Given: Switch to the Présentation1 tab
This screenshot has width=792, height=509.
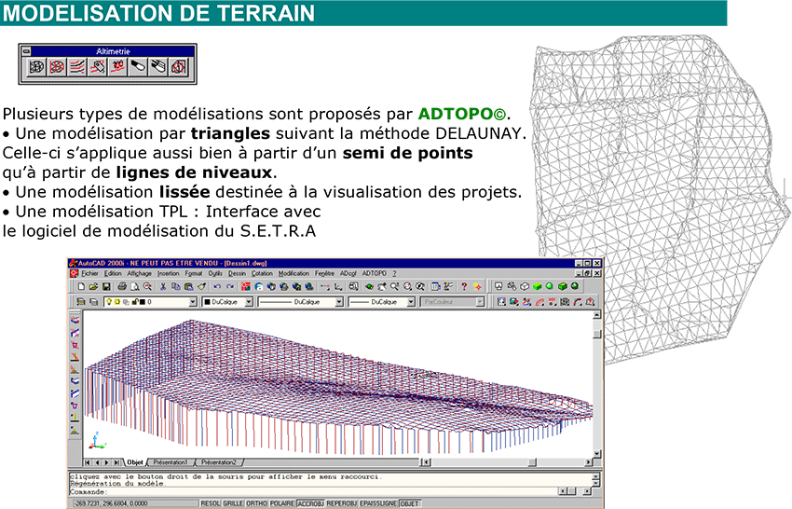Looking at the screenshot, I should click(171, 462).
